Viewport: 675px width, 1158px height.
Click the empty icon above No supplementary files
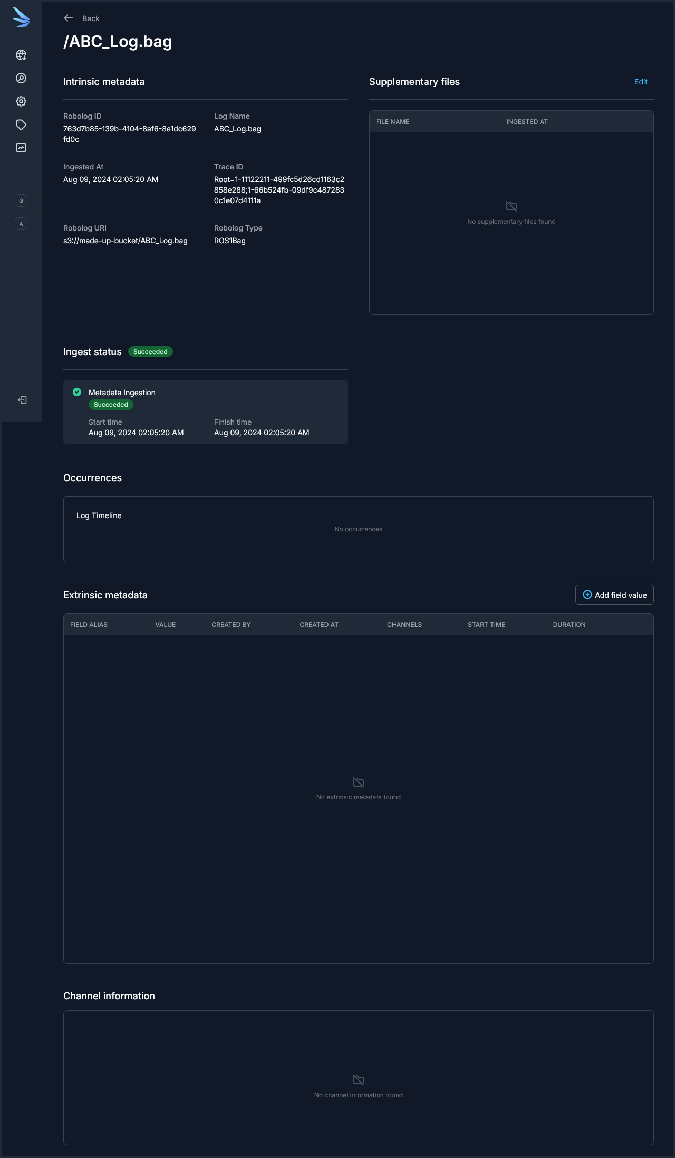click(x=512, y=206)
